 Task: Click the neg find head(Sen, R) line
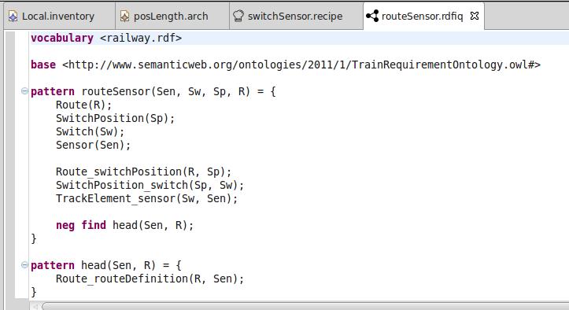coord(125,226)
